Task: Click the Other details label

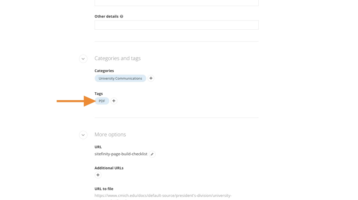Action: [106, 16]
